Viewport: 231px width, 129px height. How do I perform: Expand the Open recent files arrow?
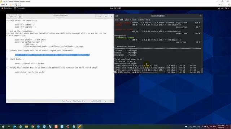[15, 16]
